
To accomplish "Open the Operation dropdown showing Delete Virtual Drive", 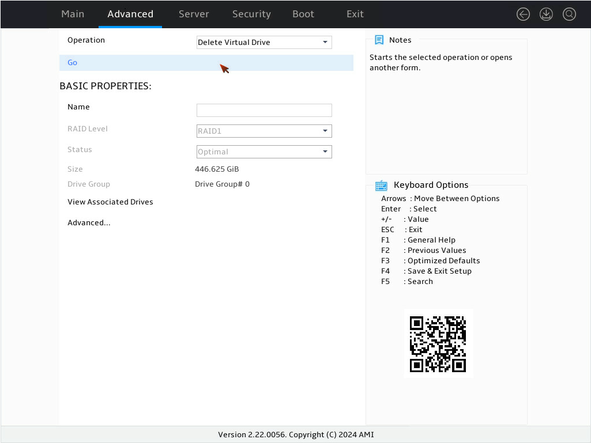I will [264, 42].
